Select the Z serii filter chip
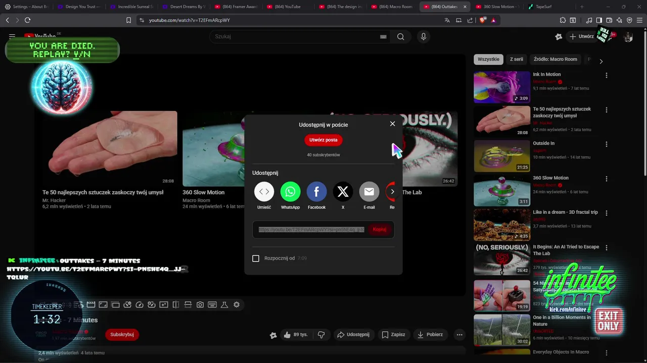647x363 pixels. pyautogui.click(x=517, y=59)
